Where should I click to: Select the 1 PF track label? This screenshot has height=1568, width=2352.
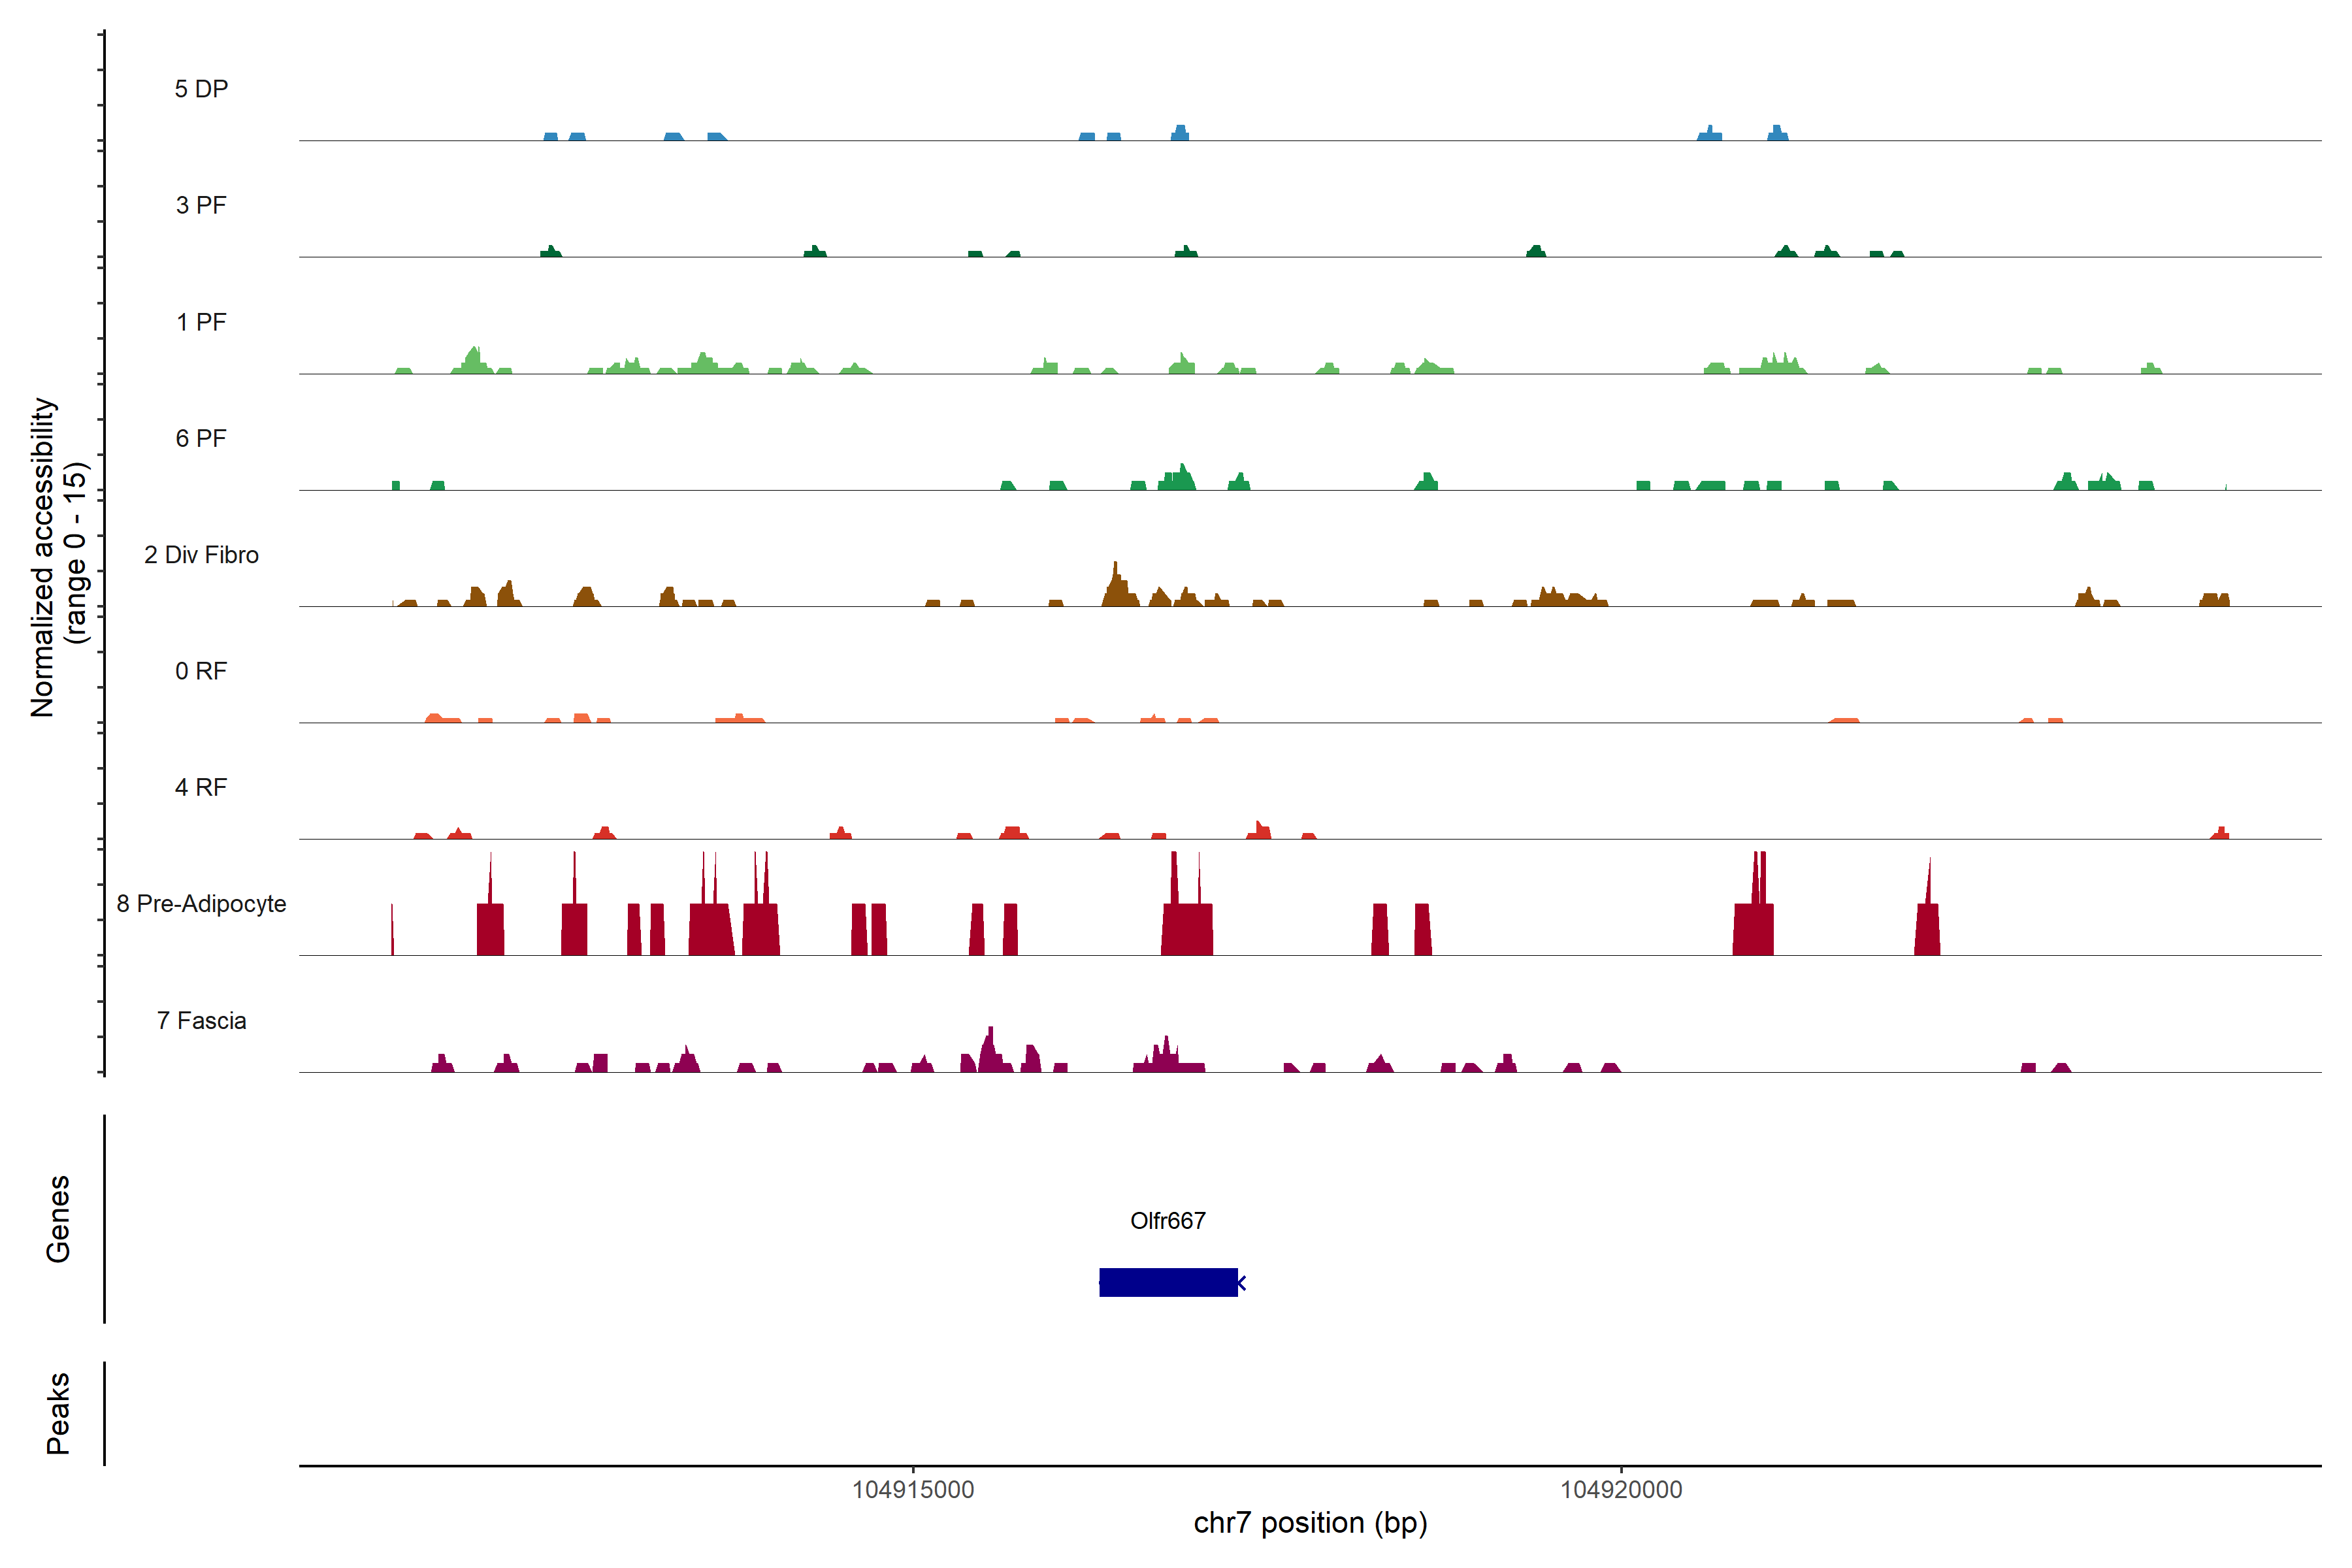pyautogui.click(x=201, y=322)
